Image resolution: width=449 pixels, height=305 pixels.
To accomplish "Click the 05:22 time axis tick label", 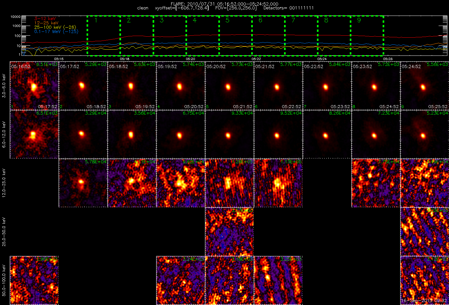I will coord(256,59).
